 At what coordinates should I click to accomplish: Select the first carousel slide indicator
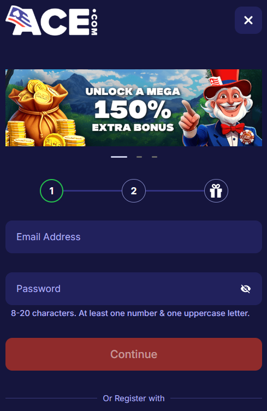(119, 157)
